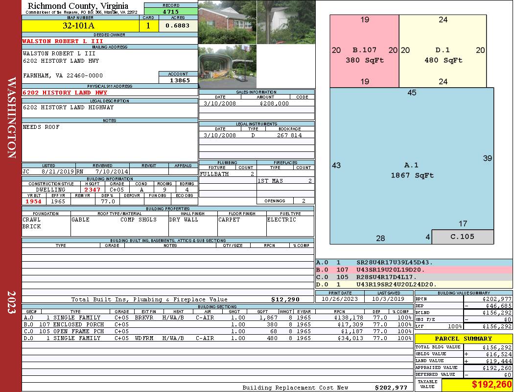Viewport: 514px width, 392px height.
Task: Click reviewed date 7/10/2014
Action: point(112,171)
